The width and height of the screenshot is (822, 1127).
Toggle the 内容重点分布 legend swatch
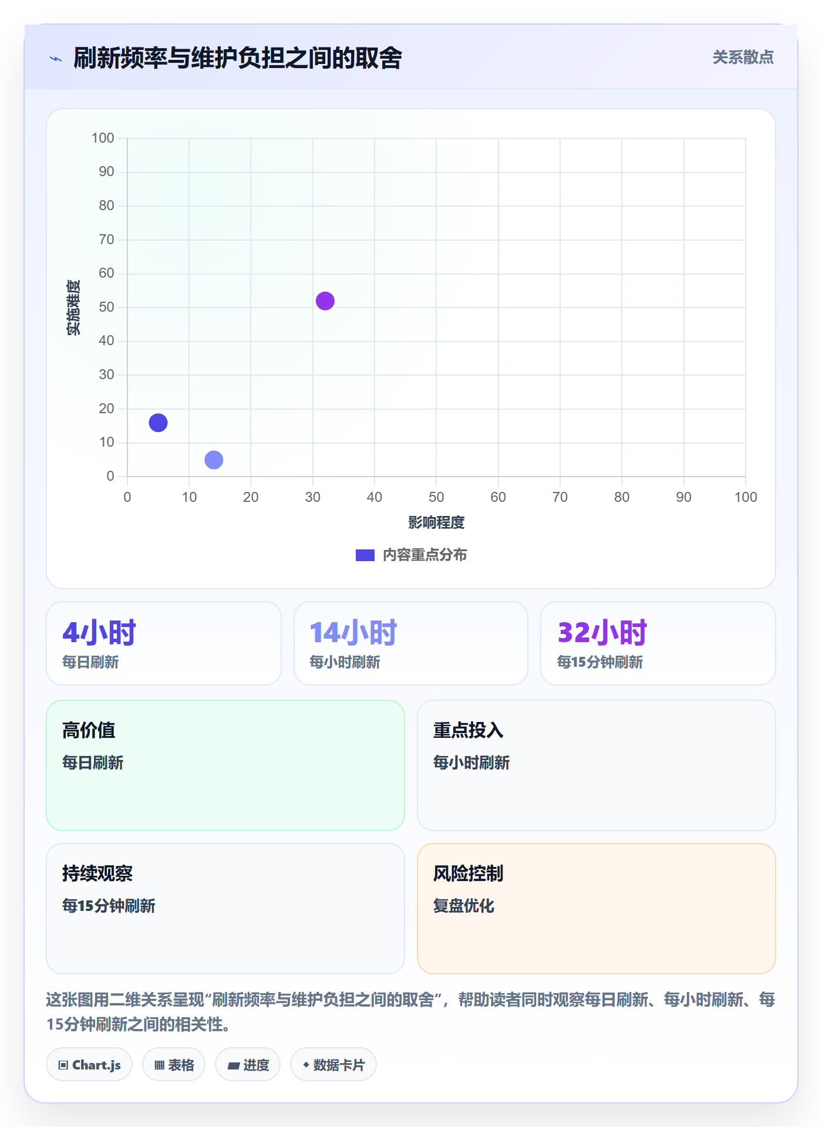tap(365, 555)
